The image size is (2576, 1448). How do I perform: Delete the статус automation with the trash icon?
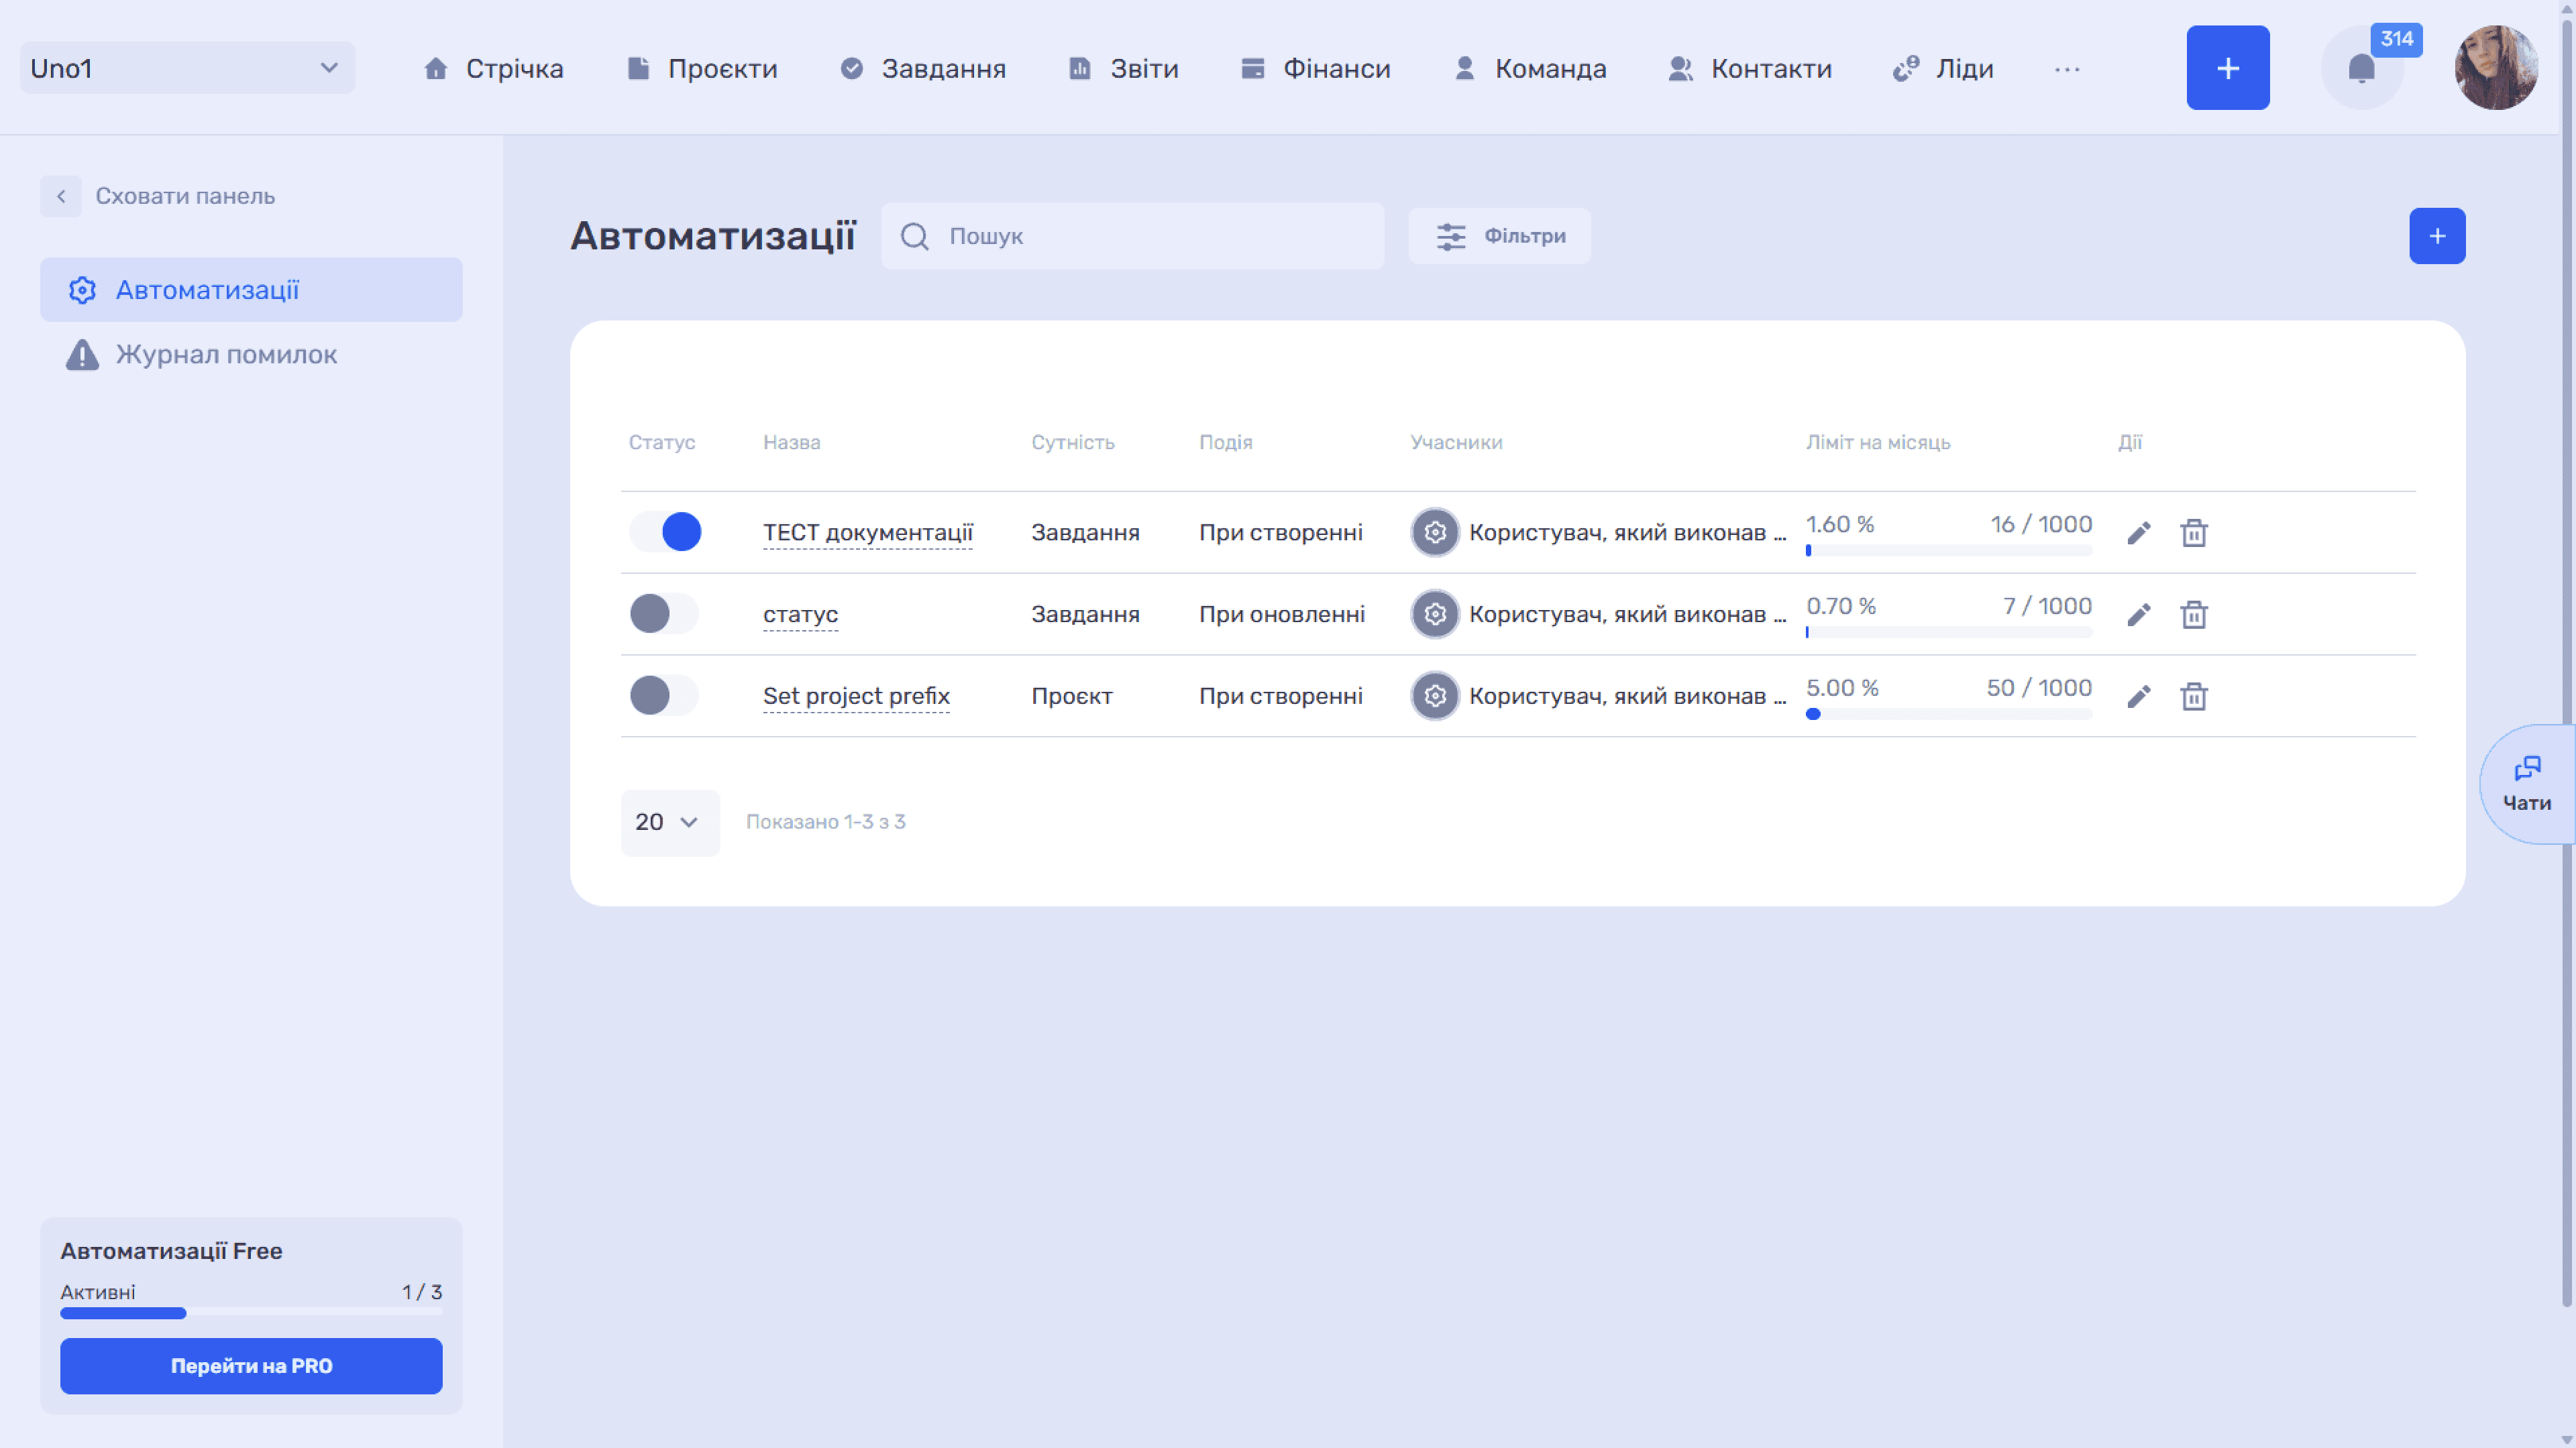click(x=2194, y=615)
